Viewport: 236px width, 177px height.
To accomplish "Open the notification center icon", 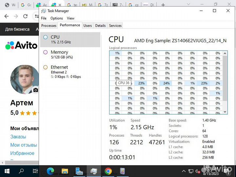I will [226, 171].
